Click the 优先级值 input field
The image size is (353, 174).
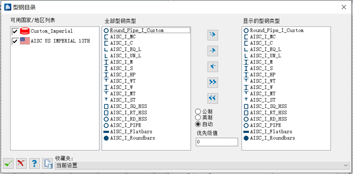click(x=217, y=142)
